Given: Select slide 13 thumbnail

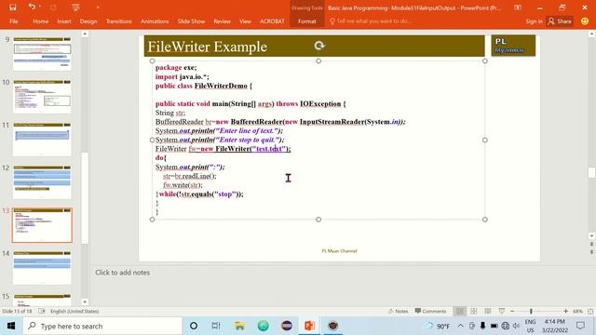Looking at the screenshot, I should click(42, 225).
